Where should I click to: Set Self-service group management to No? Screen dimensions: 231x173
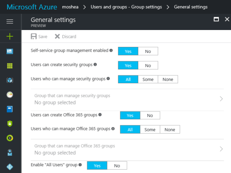[148, 51]
